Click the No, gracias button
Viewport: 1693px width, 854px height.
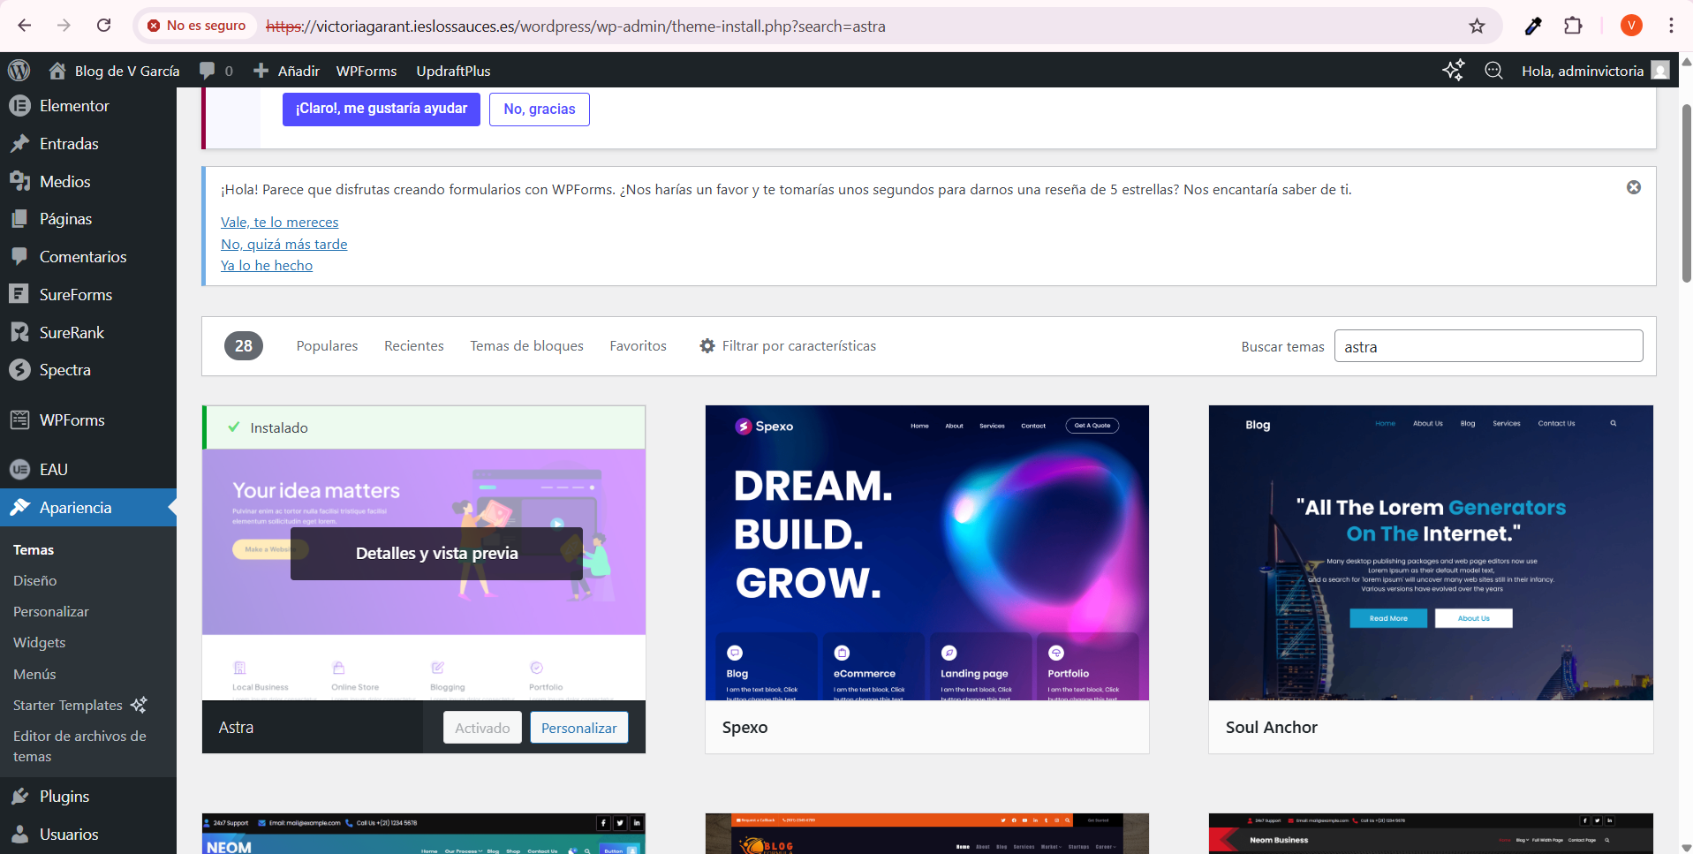coord(539,110)
